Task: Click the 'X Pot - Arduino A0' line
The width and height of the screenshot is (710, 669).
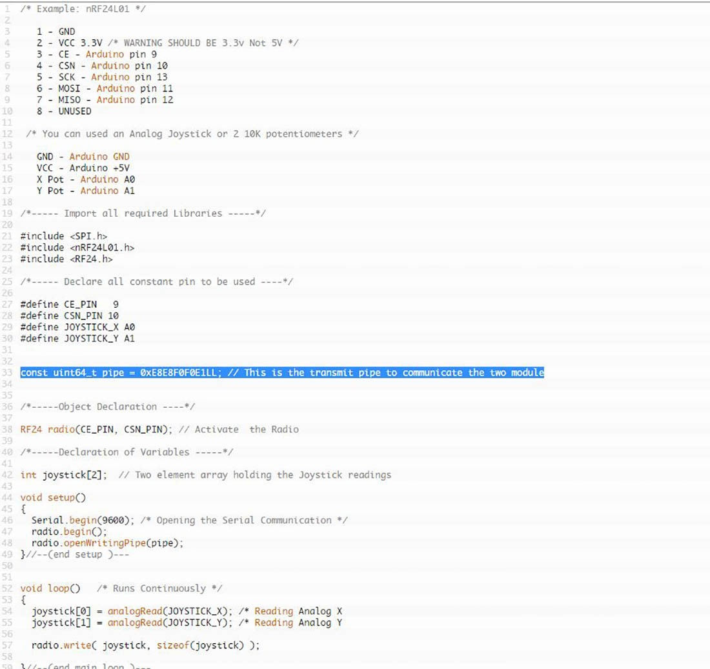Action: pos(86,180)
